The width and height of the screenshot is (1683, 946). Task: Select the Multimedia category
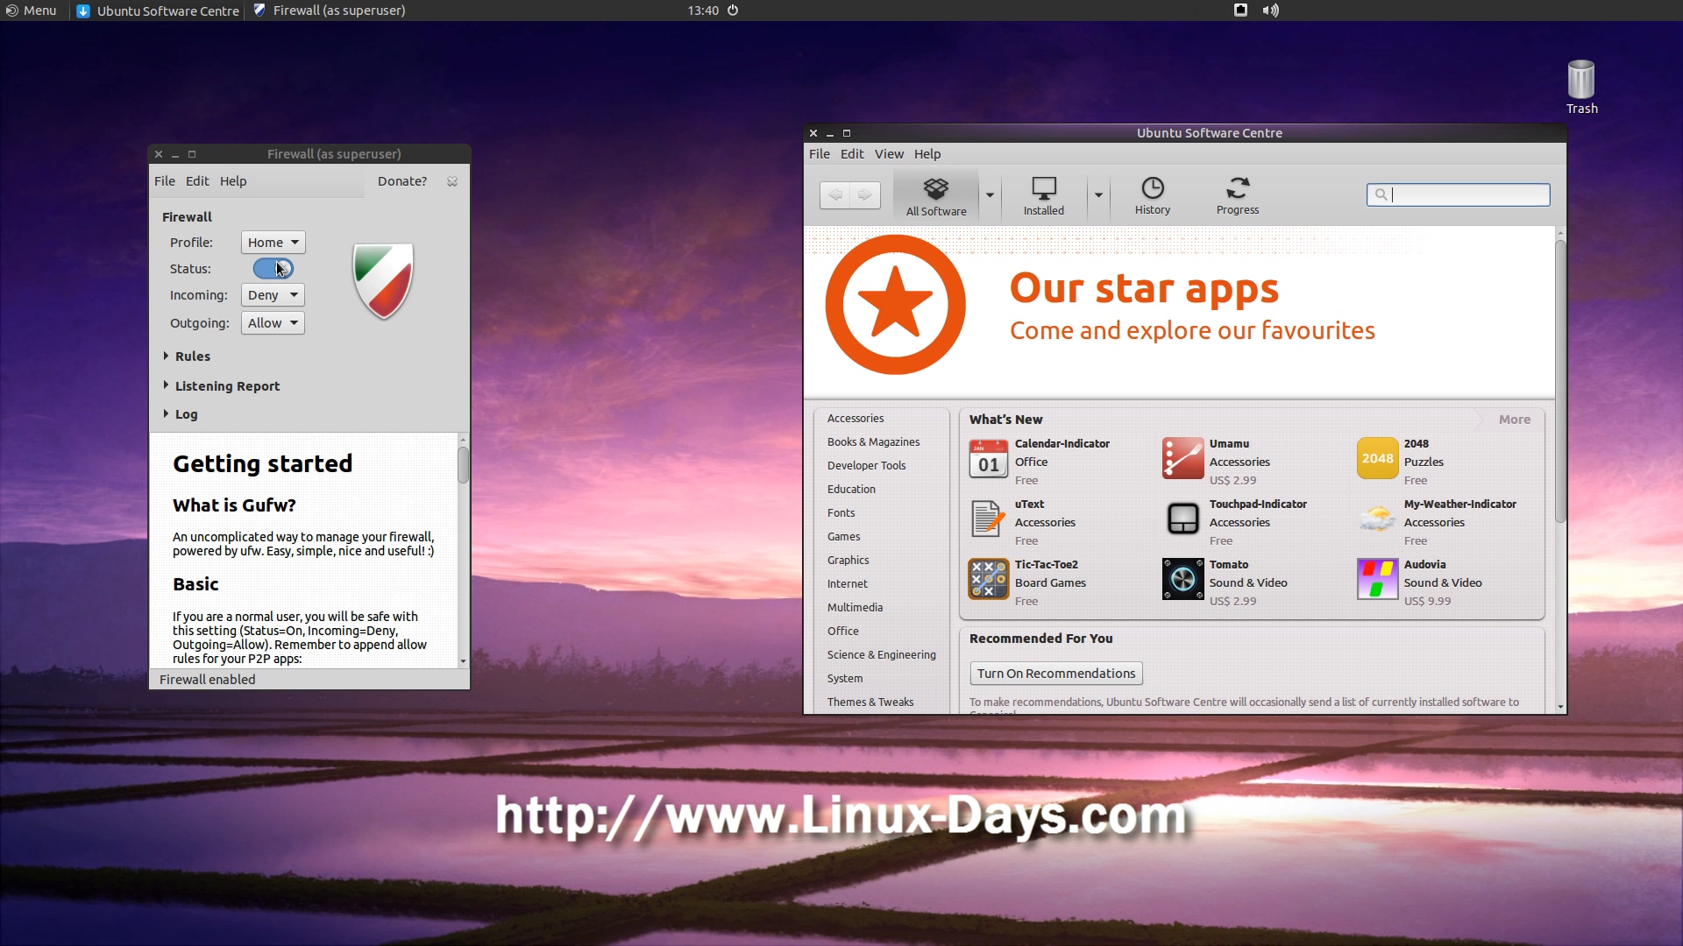tap(855, 608)
